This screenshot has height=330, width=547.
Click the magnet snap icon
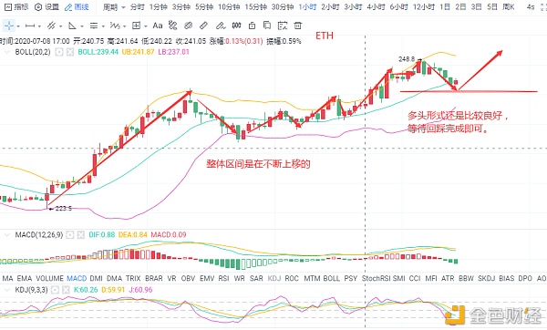pos(236,26)
